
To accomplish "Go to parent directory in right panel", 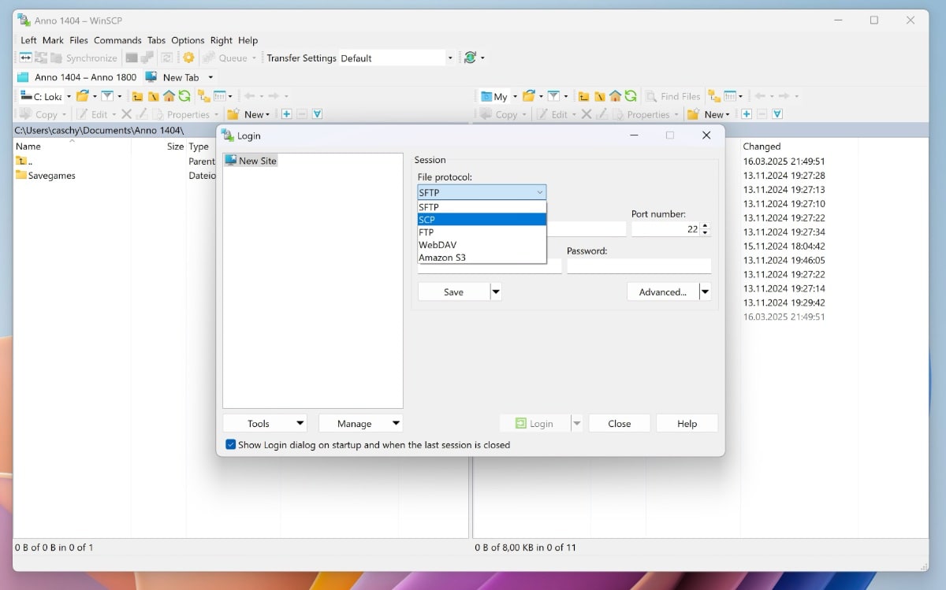I will (583, 96).
